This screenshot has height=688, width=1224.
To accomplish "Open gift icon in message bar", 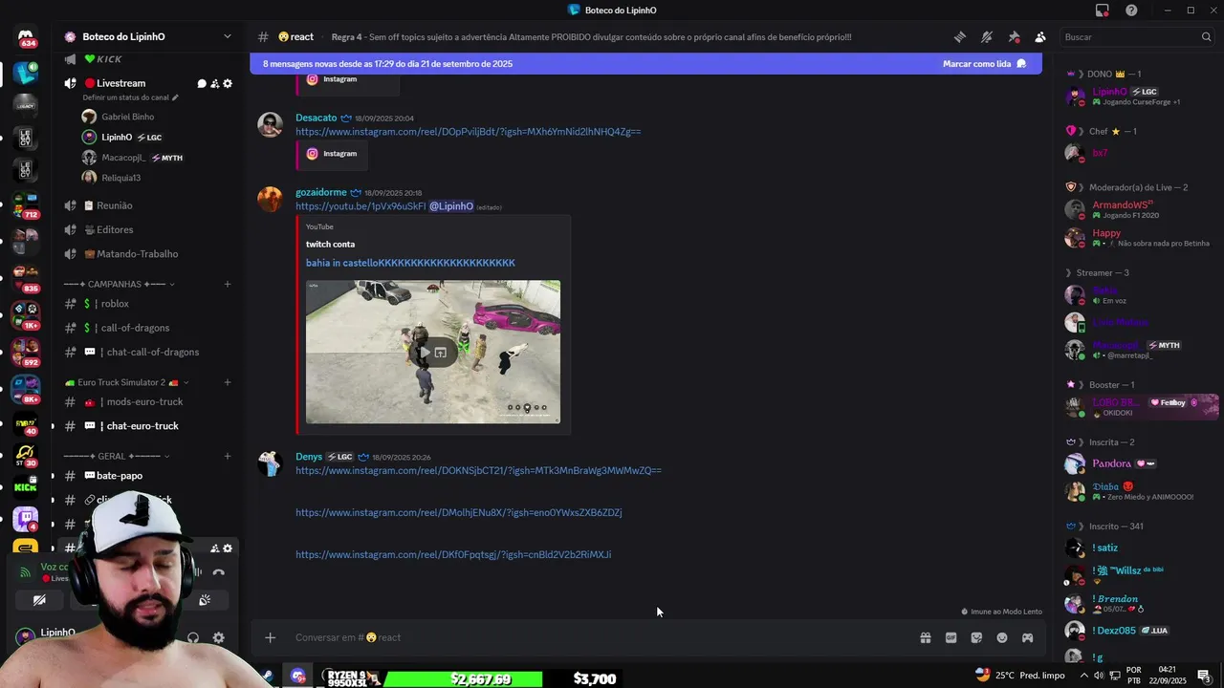I will pos(926,637).
